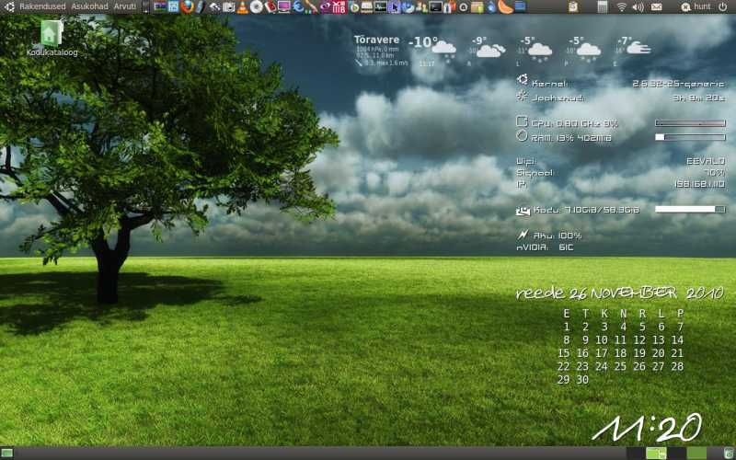Image resolution: width=736 pixels, height=460 pixels.
Task: Launch the orange slice application
Action: pos(505,6)
